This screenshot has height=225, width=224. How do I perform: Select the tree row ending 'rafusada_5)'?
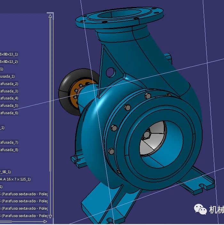coord(9,105)
